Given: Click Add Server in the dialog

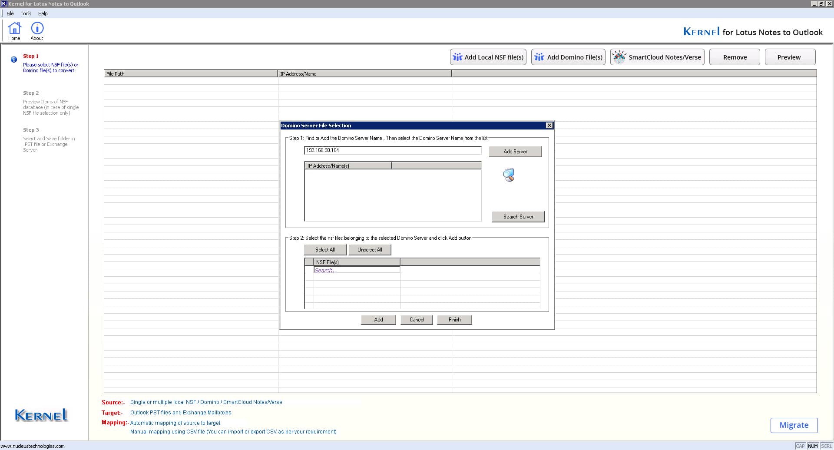Looking at the screenshot, I should tap(515, 152).
